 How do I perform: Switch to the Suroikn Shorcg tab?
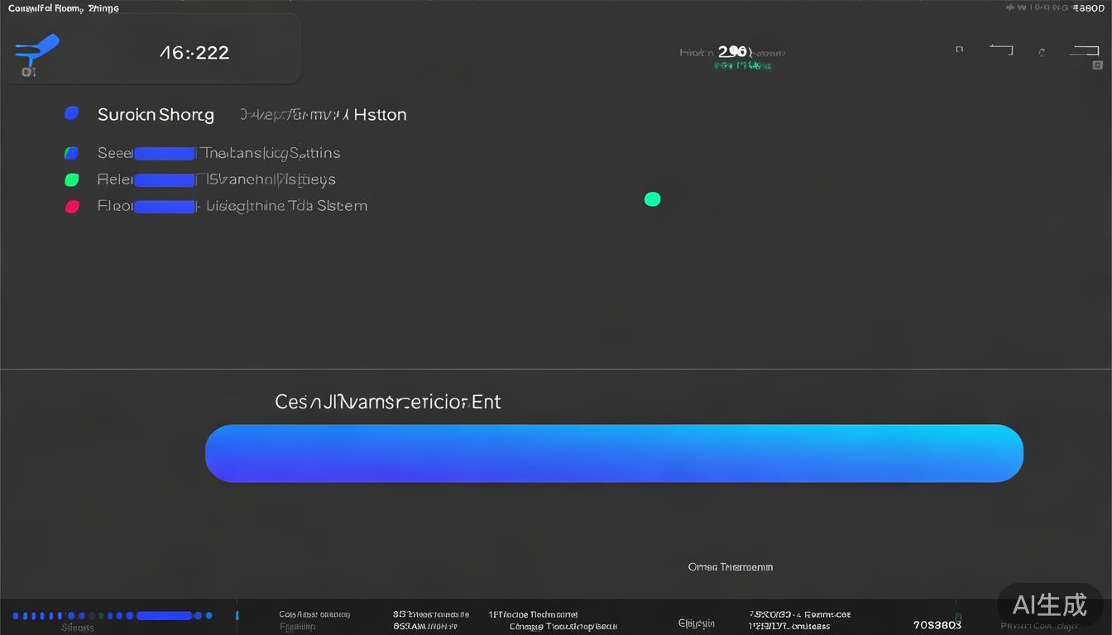click(x=156, y=115)
